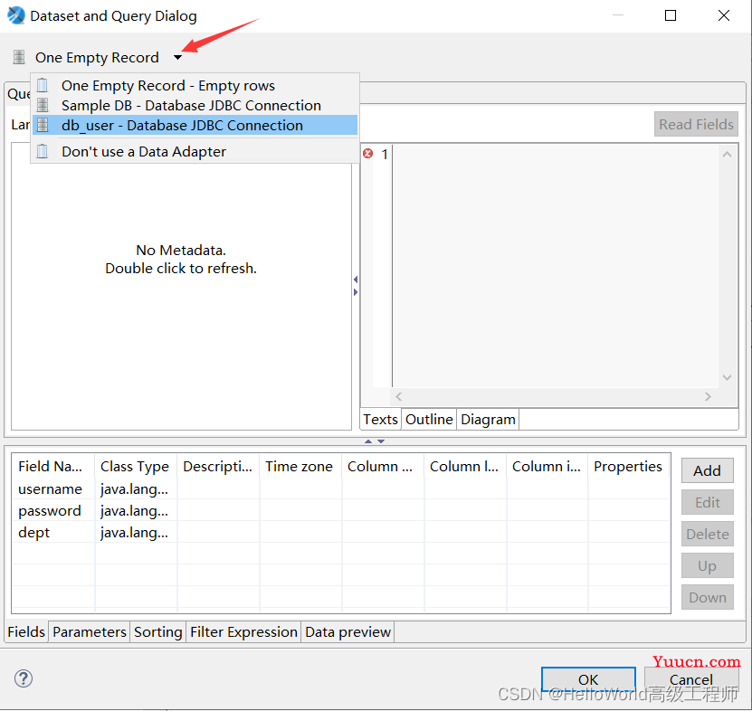Screen dimensions: 752x711
Task: Click the No Metadata refresh panel
Action: tap(181, 287)
